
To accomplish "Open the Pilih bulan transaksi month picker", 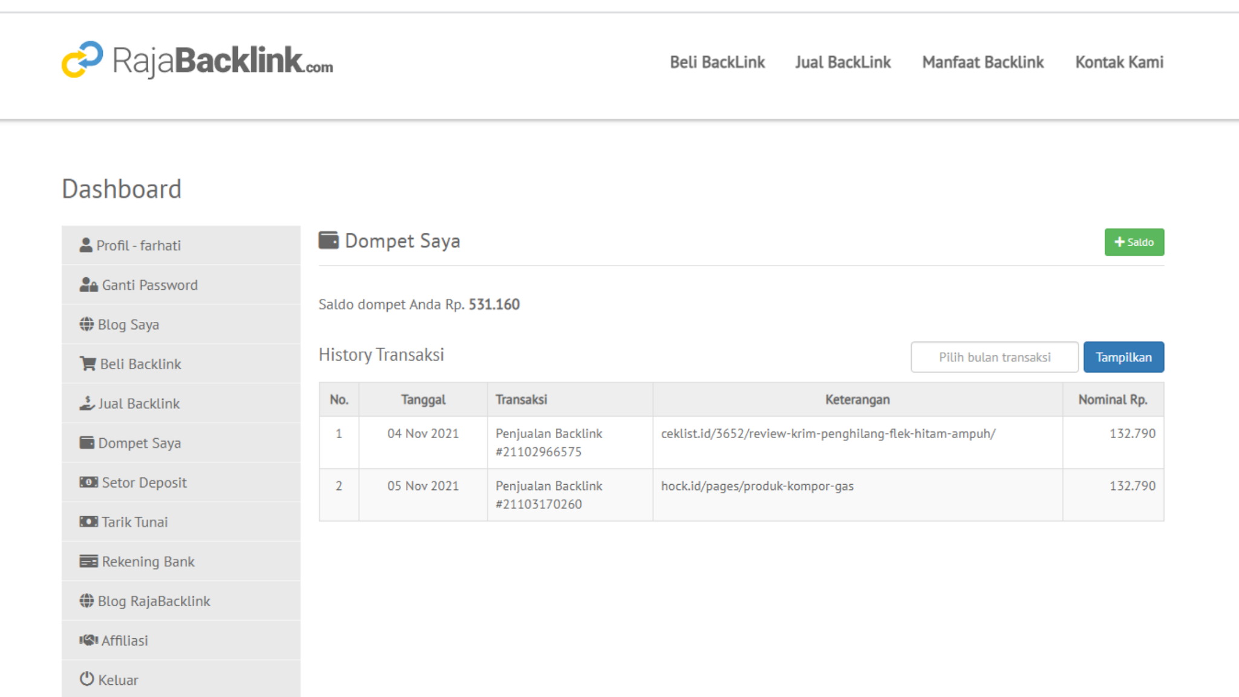I will [x=994, y=357].
